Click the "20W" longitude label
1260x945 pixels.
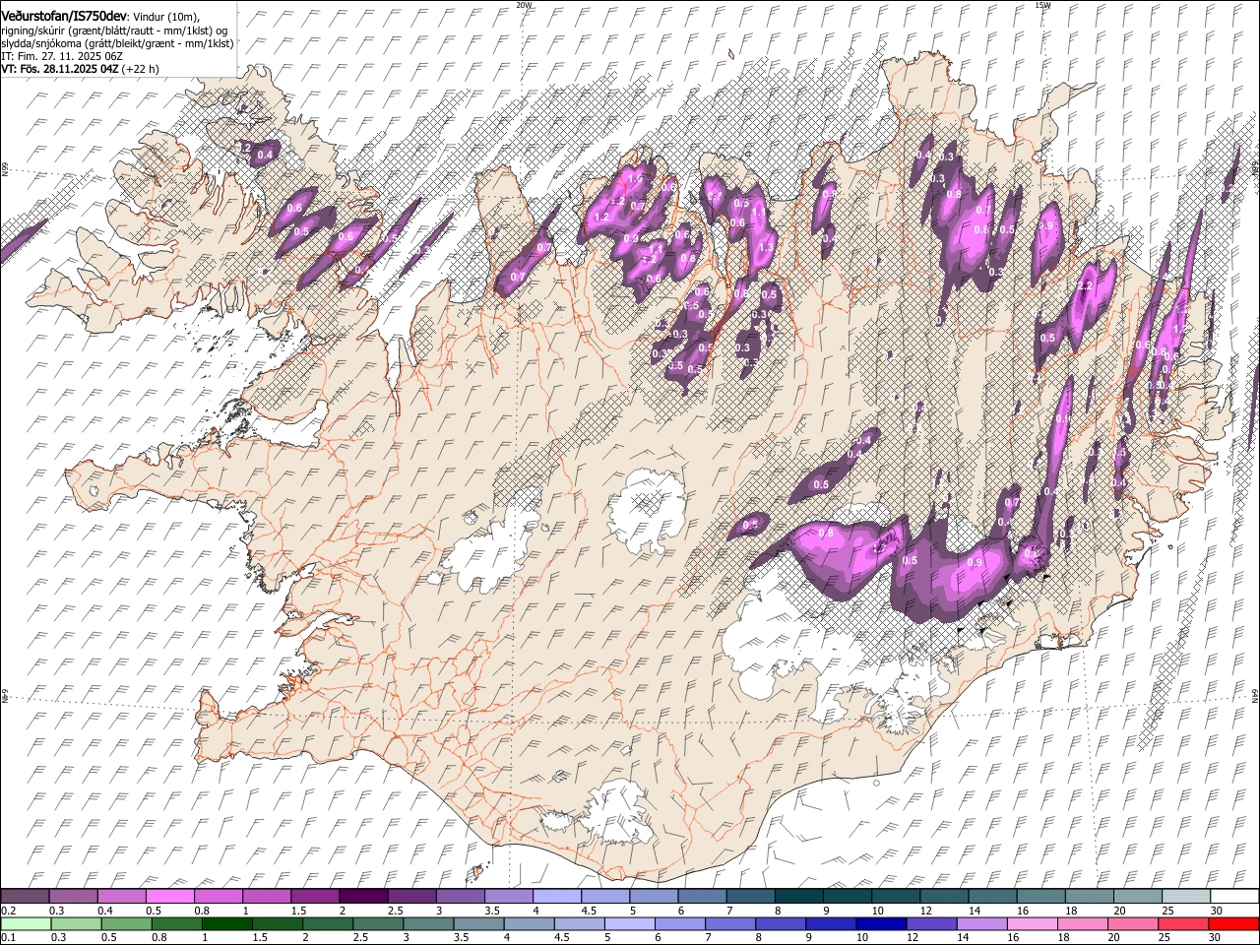coord(524,5)
